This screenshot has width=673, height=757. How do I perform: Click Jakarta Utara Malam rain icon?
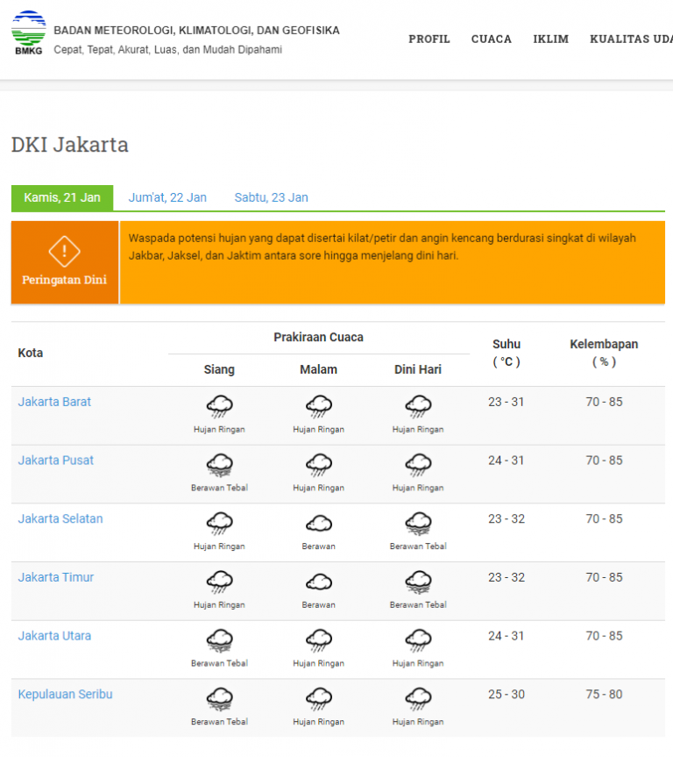coord(318,641)
